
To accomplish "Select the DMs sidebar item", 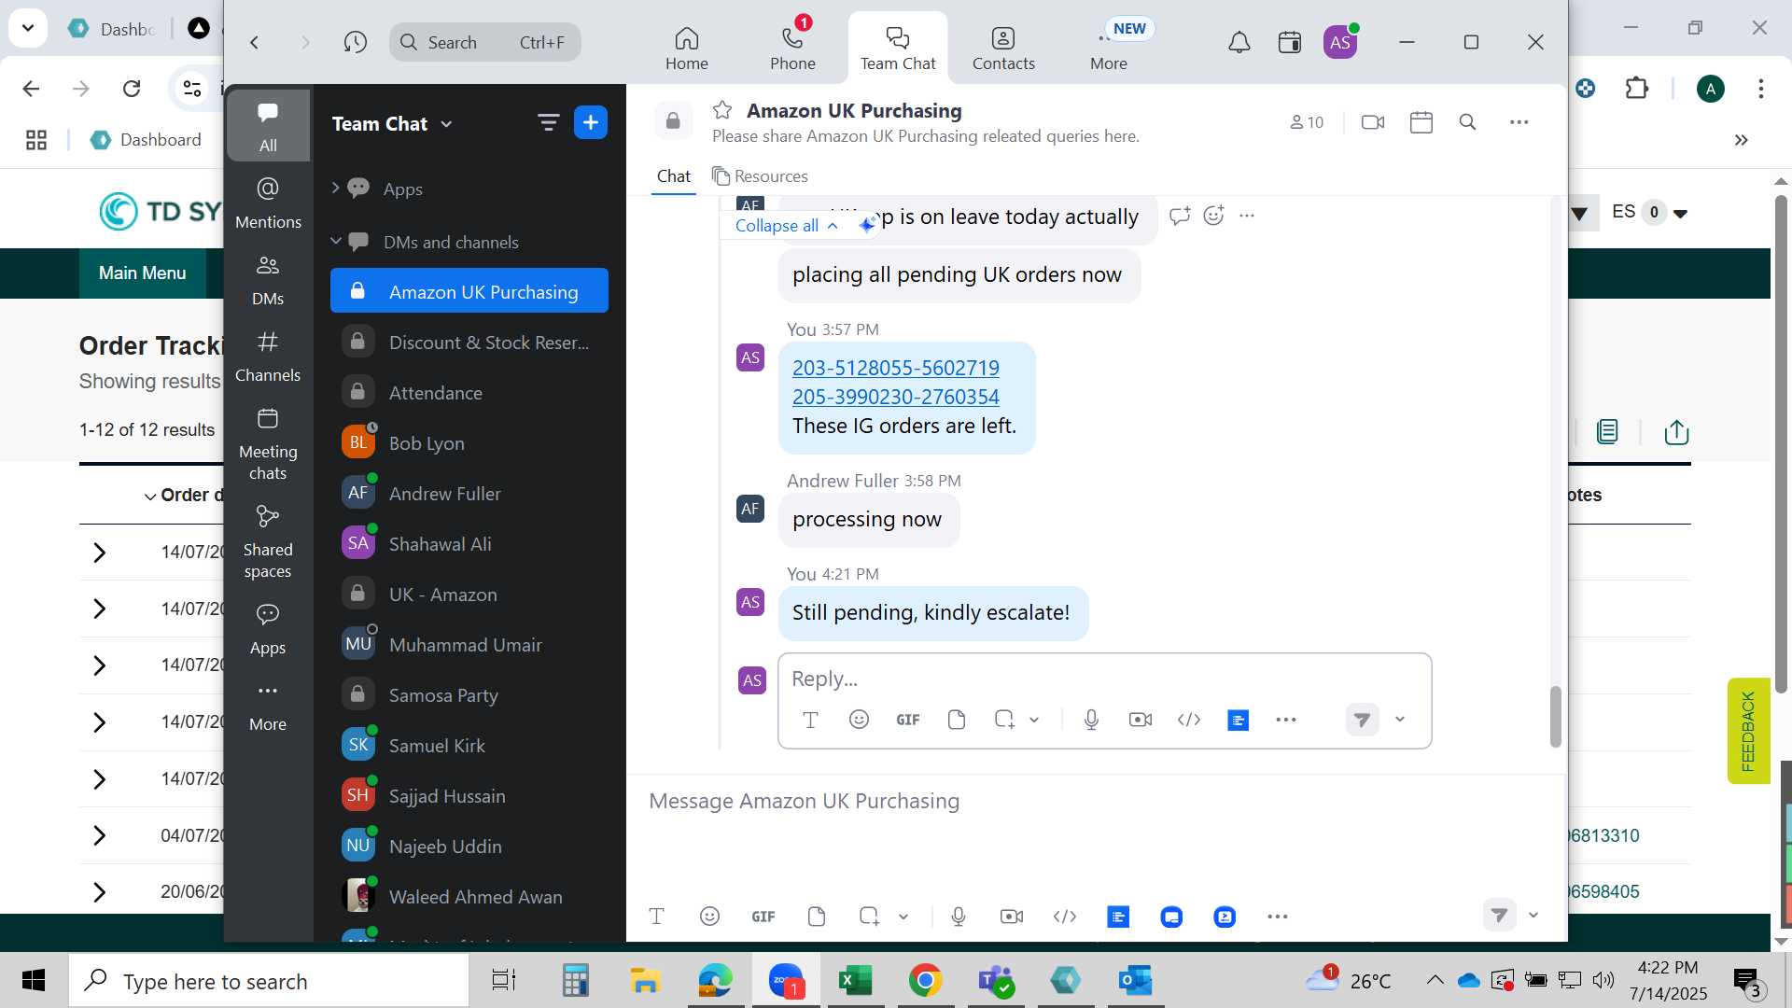I will [268, 280].
